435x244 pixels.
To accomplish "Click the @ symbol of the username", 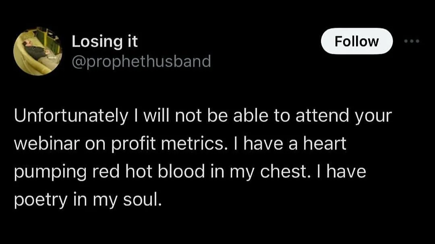I will (x=77, y=62).
